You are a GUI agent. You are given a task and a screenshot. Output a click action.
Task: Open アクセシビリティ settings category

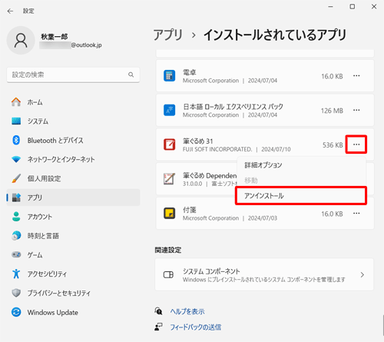tap(73, 274)
